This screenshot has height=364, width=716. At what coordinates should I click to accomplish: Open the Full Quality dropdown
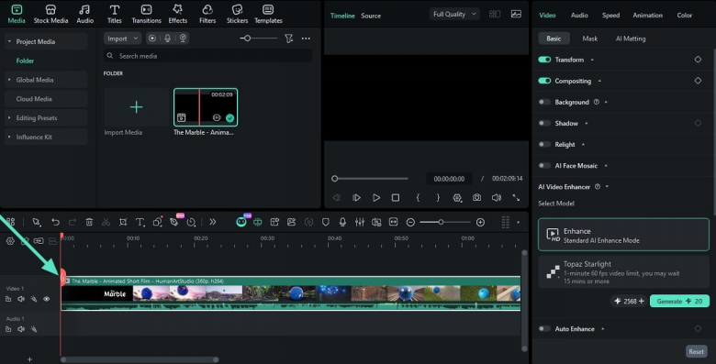tap(454, 14)
